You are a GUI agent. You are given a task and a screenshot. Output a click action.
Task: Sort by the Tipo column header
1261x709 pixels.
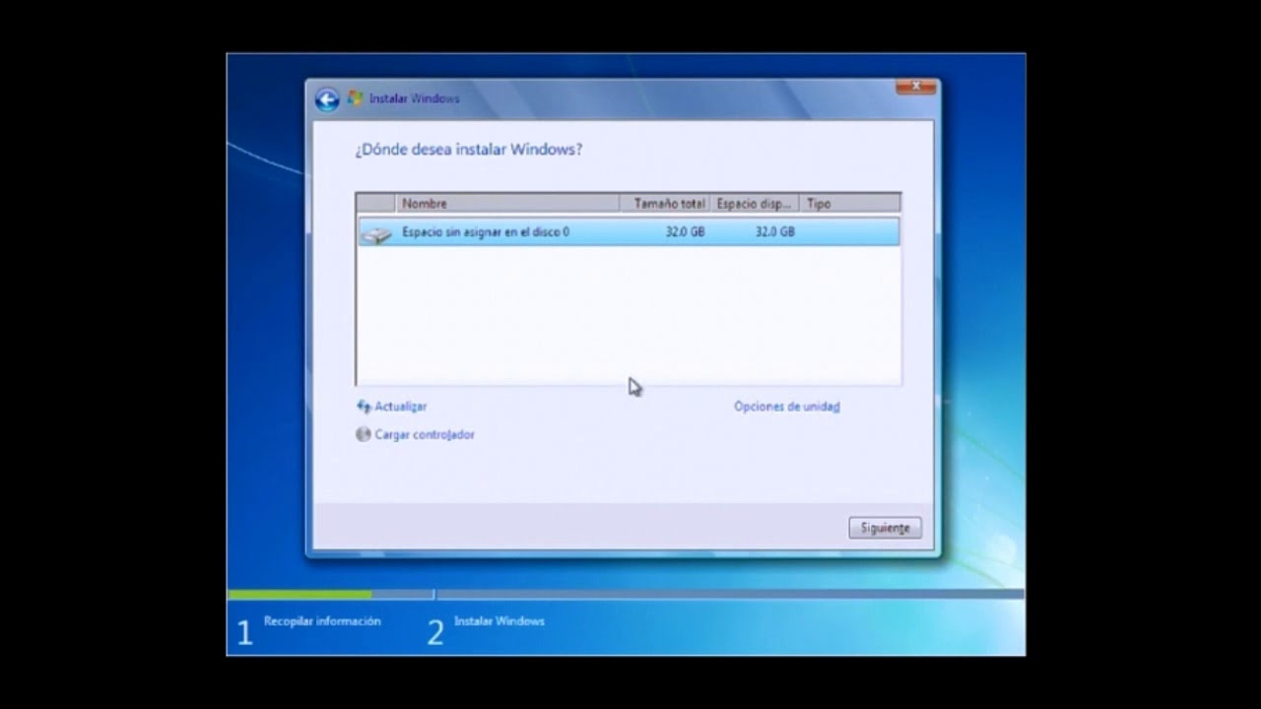tap(849, 203)
